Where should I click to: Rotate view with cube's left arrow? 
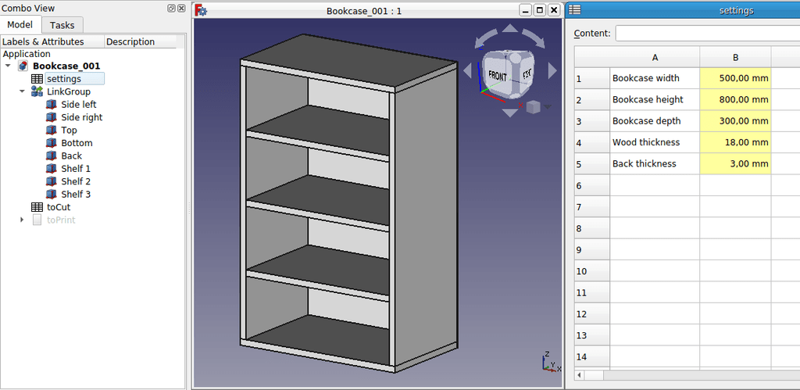point(467,70)
